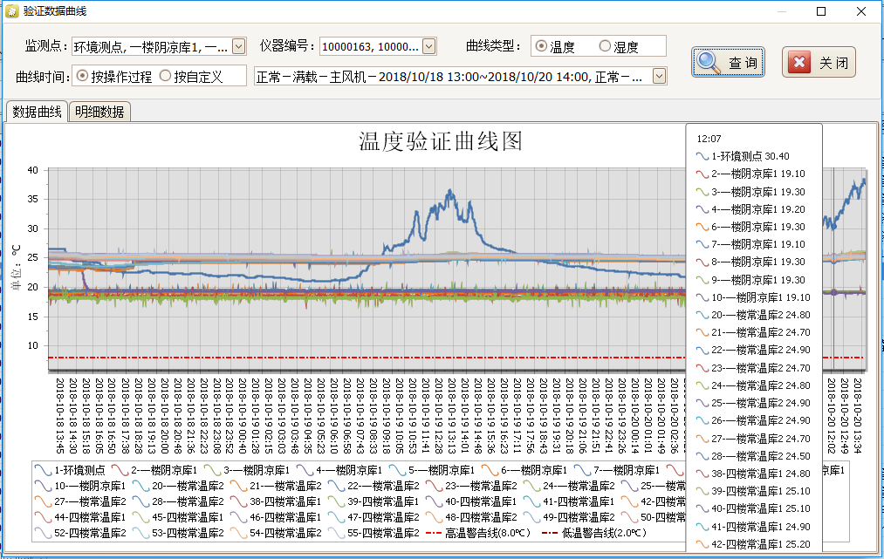Click tooltip row 28-一楼常温库2 24.50
Image resolution: width=884 pixels, height=559 pixels.
(x=753, y=456)
